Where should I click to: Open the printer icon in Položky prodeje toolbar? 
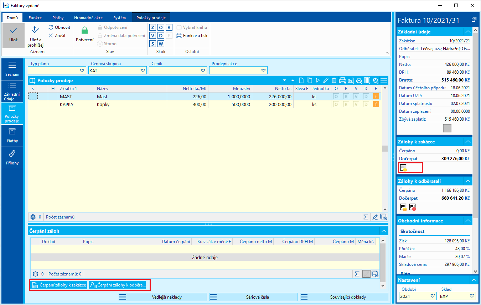coord(342,80)
